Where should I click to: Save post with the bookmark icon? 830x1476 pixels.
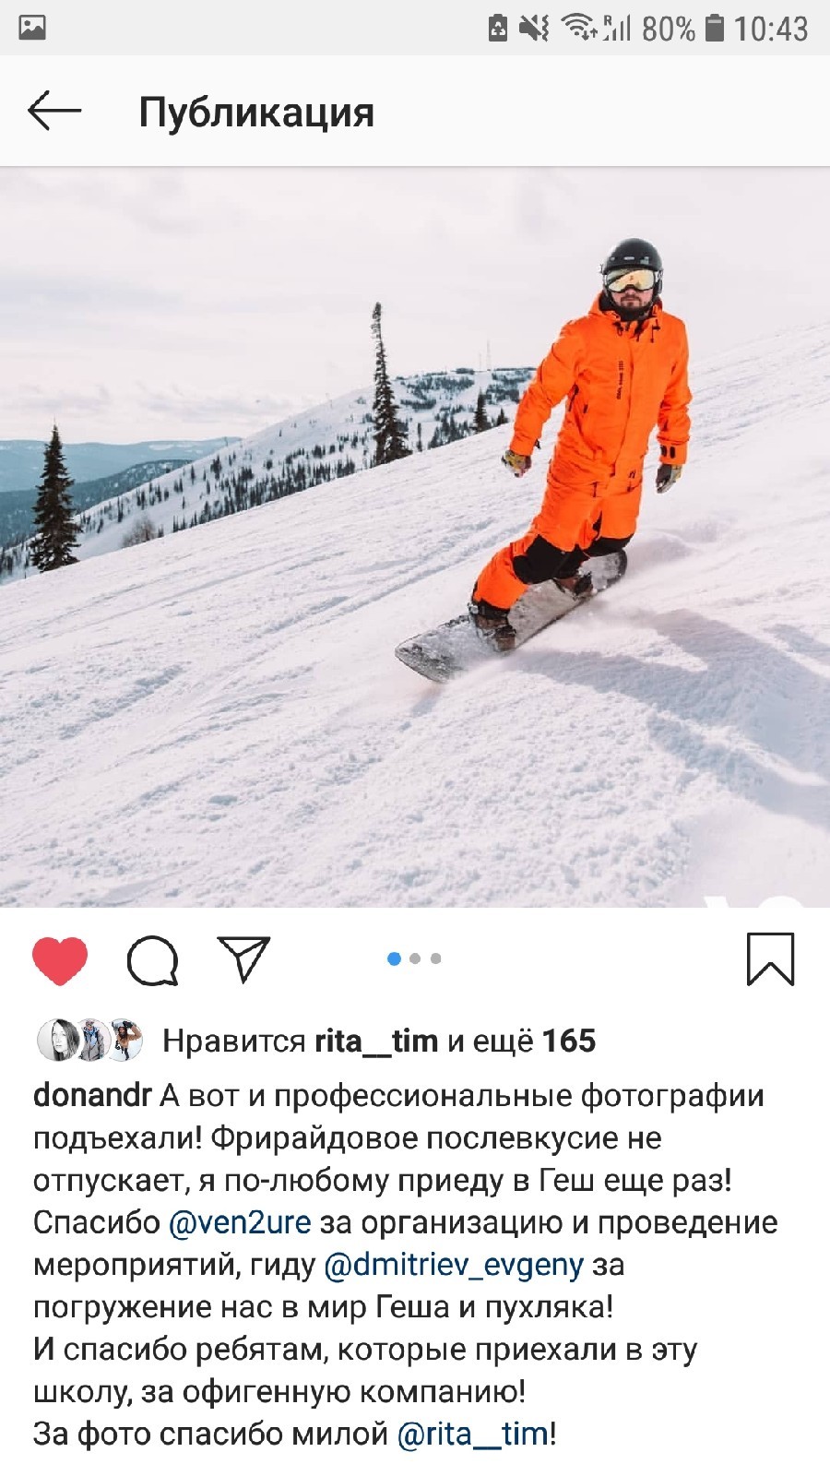point(770,959)
